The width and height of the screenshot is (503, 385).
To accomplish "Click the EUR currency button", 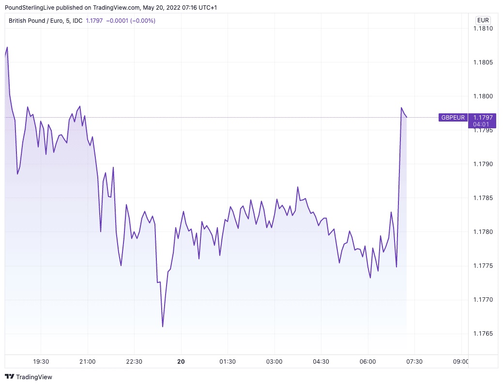I will (x=483, y=20).
